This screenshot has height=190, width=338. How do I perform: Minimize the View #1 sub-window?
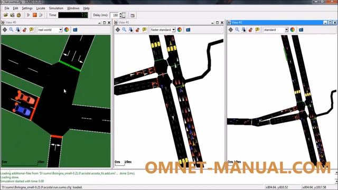tap(212, 23)
